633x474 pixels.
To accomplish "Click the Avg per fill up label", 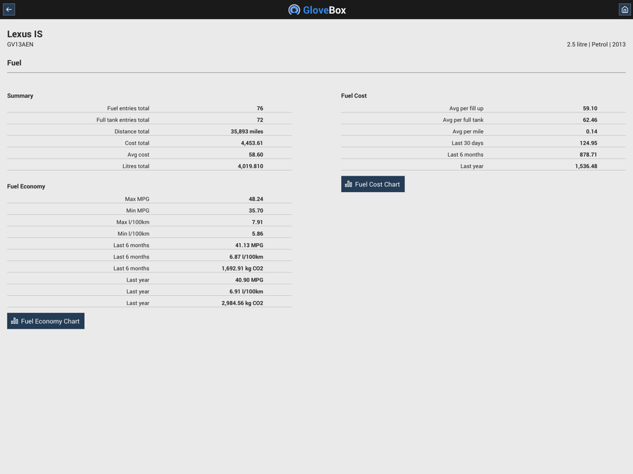I will 467,108.
